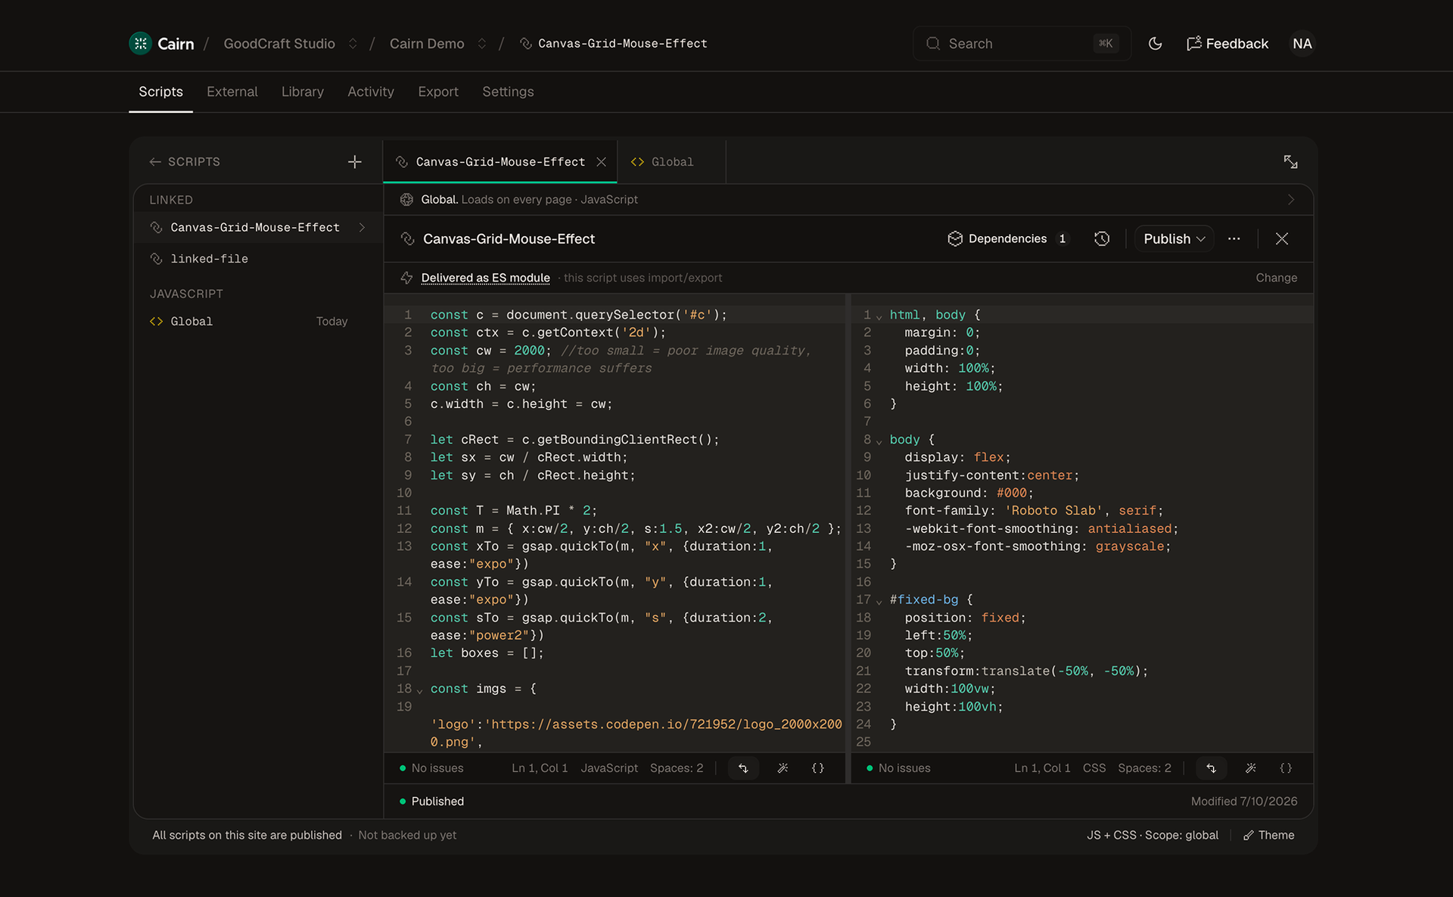Click No issues in JavaScript status bar

[x=431, y=768]
